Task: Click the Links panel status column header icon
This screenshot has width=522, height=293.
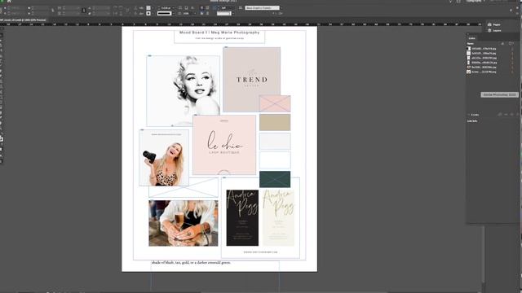Action: [502, 43]
